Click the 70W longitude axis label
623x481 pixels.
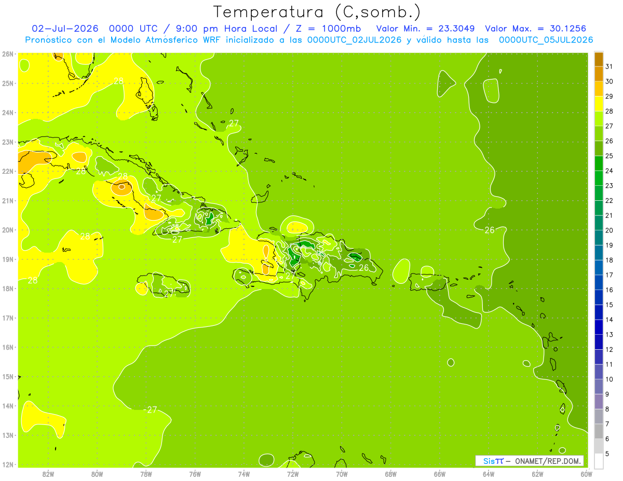click(342, 474)
